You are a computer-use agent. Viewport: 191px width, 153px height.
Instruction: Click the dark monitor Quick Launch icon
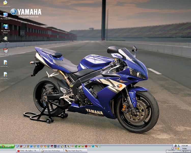[x=55, y=146]
